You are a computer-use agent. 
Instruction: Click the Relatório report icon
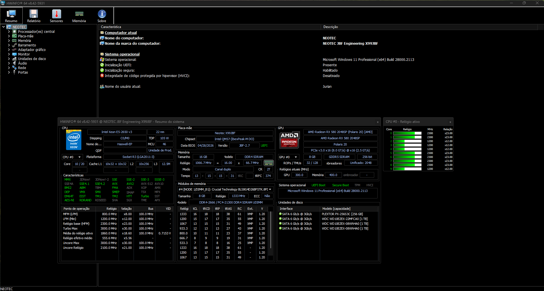[x=34, y=16]
